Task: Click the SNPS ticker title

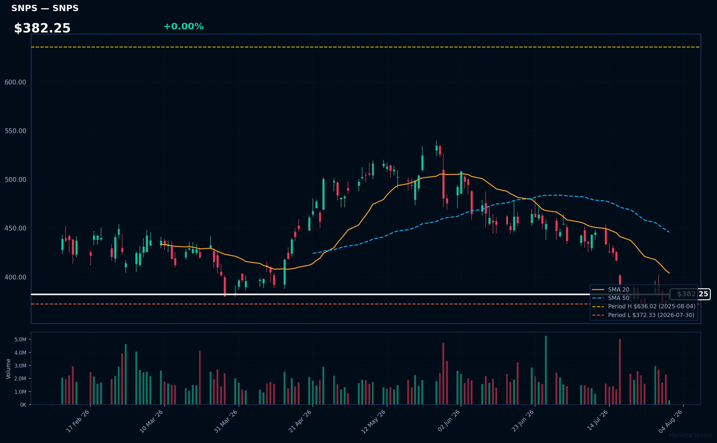Action: tap(45, 8)
